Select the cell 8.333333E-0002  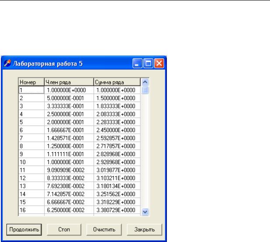(x=69, y=178)
